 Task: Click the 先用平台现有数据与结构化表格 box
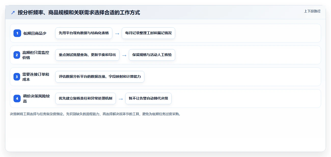84,33
